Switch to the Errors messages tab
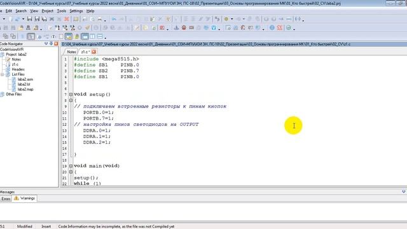The height and width of the screenshot is (229, 407). 6,198
